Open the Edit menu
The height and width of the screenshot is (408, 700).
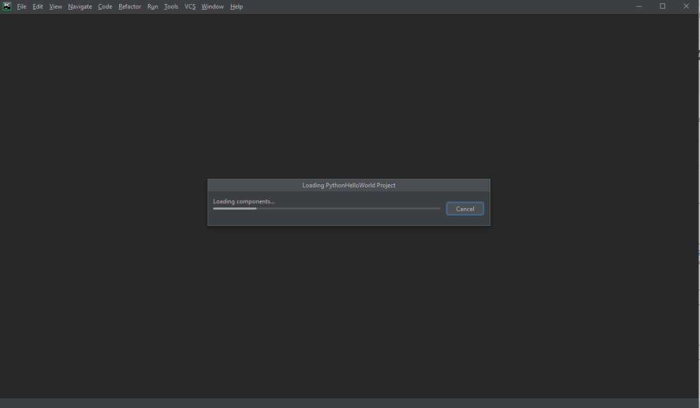(38, 7)
